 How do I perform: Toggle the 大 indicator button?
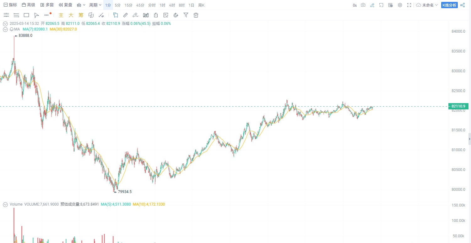pos(71,15)
